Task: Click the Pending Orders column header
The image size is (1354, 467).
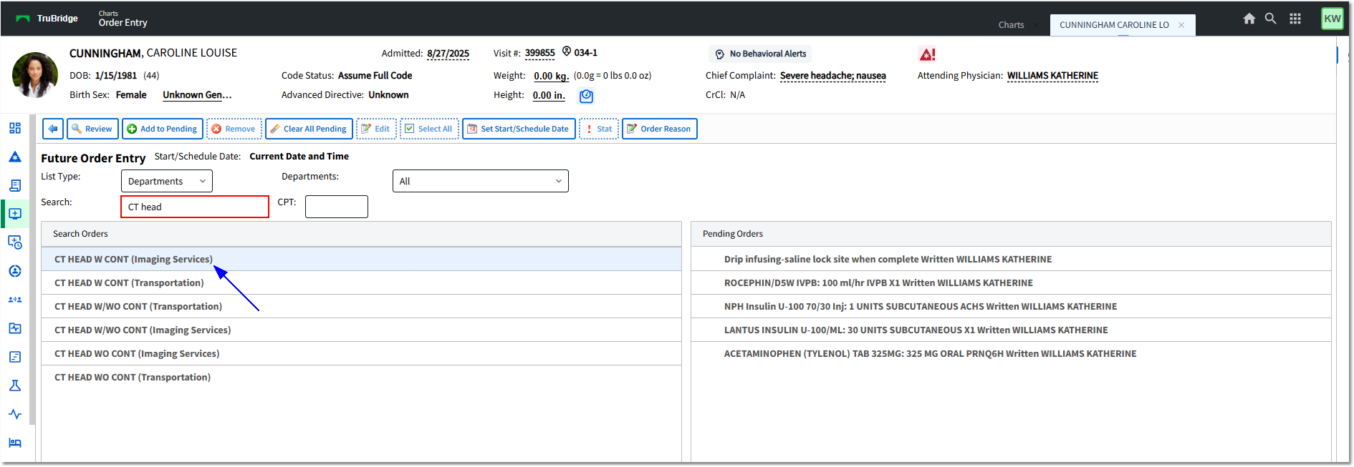Action: click(x=1011, y=234)
